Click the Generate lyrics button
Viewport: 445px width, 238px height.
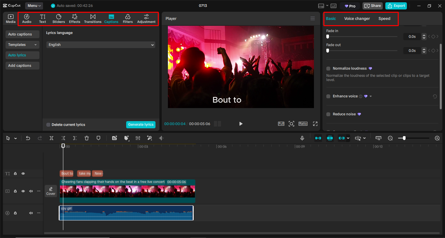[x=141, y=124]
